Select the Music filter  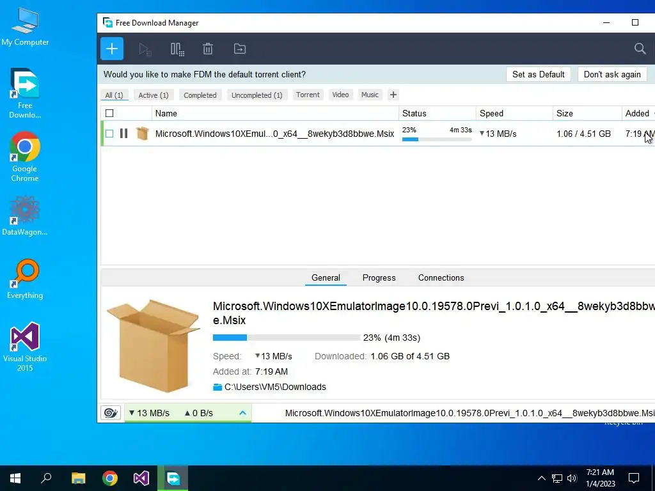[370, 95]
